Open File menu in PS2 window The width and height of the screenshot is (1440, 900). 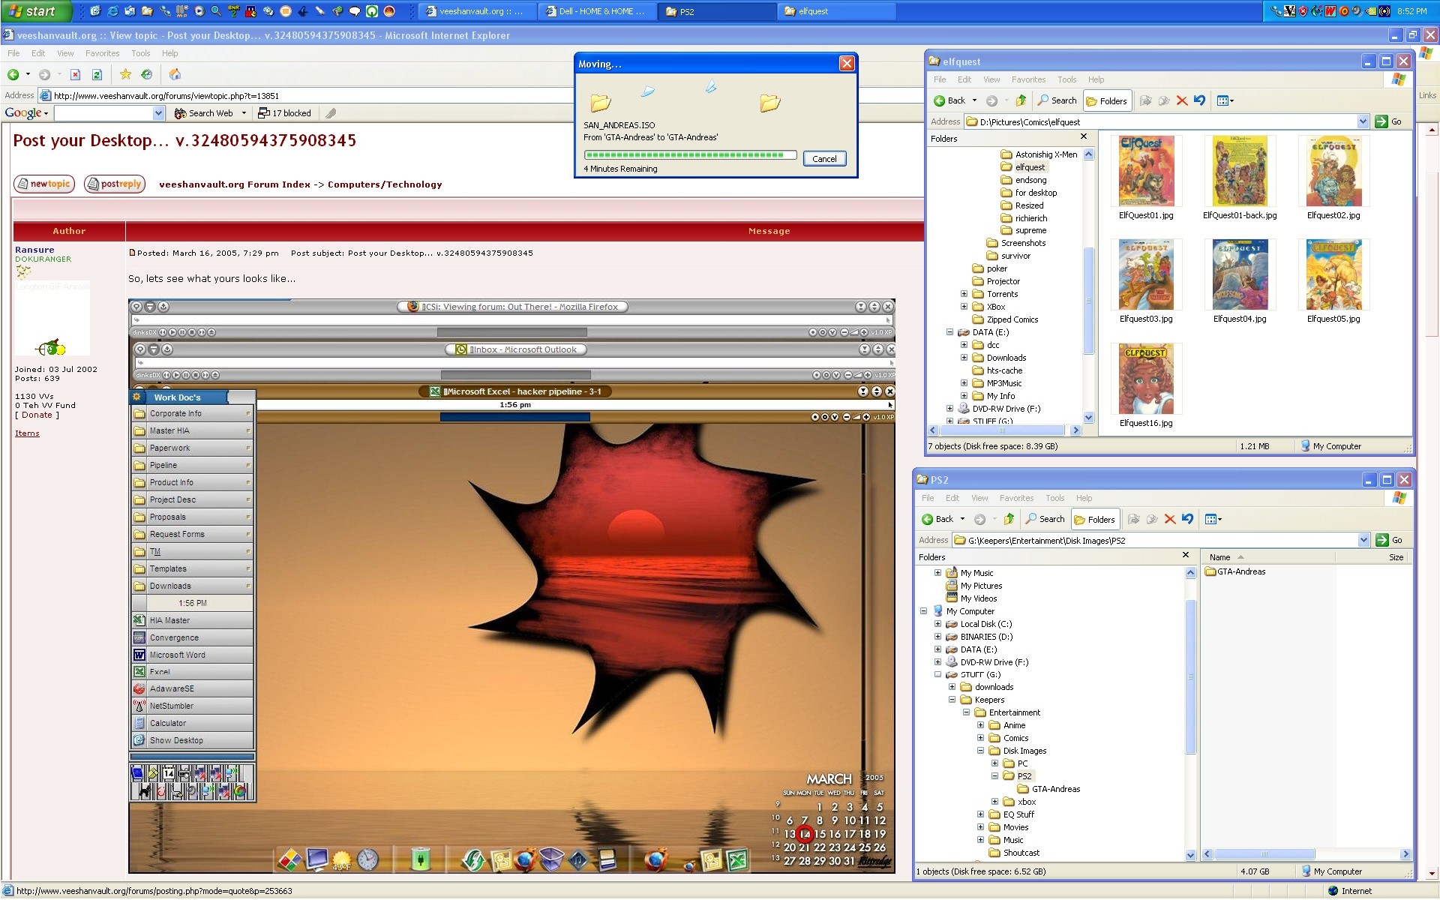coord(928,498)
